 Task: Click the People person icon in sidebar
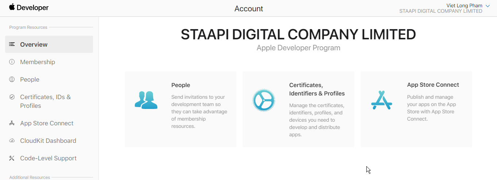coord(12,79)
